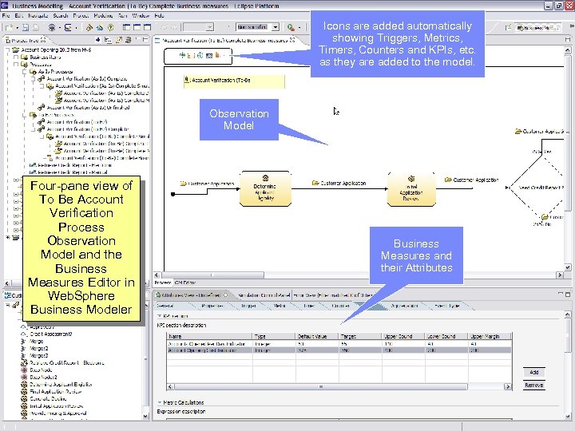Viewport: 575px width, 431px height.
Task: Click the counter icon in the observation icon box
Action: [209, 56]
